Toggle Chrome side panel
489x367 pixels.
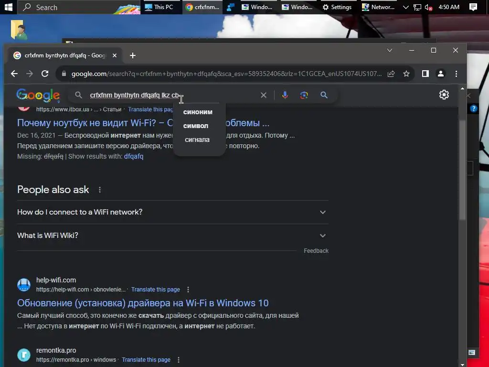pyautogui.click(x=425, y=74)
